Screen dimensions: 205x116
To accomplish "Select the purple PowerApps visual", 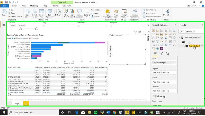I will point(162,49).
